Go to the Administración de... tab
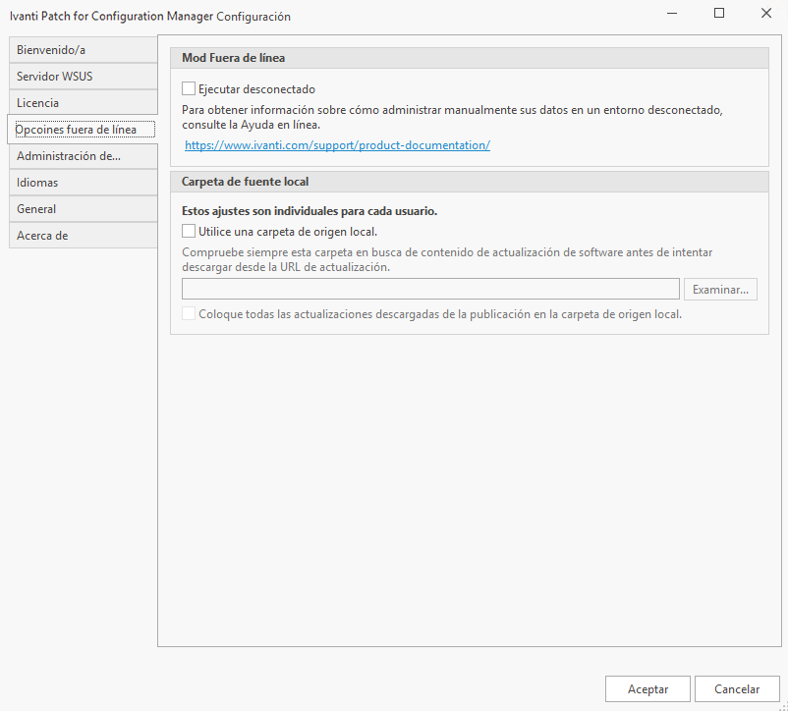This screenshot has width=788, height=711. point(83,156)
